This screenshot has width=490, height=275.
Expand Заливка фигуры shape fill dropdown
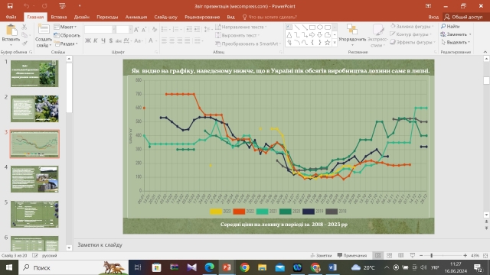[x=412, y=26]
